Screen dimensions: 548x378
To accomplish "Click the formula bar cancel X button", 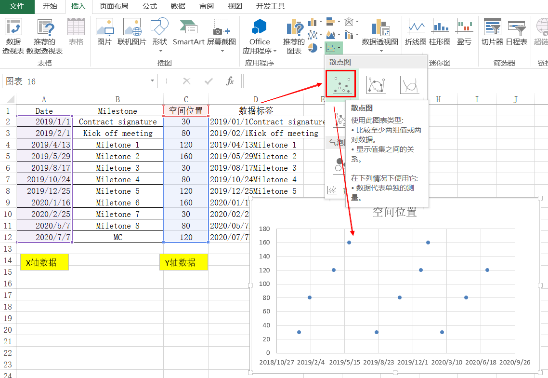I will pyautogui.click(x=187, y=81).
